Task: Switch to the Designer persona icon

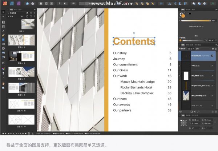Action: pyautogui.click(x=12, y=3)
